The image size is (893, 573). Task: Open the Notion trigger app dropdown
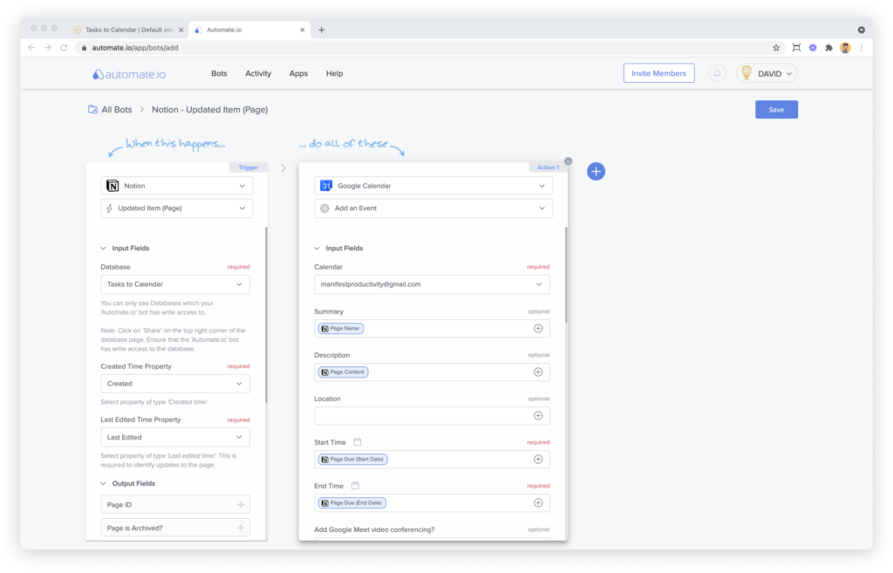pyautogui.click(x=177, y=186)
